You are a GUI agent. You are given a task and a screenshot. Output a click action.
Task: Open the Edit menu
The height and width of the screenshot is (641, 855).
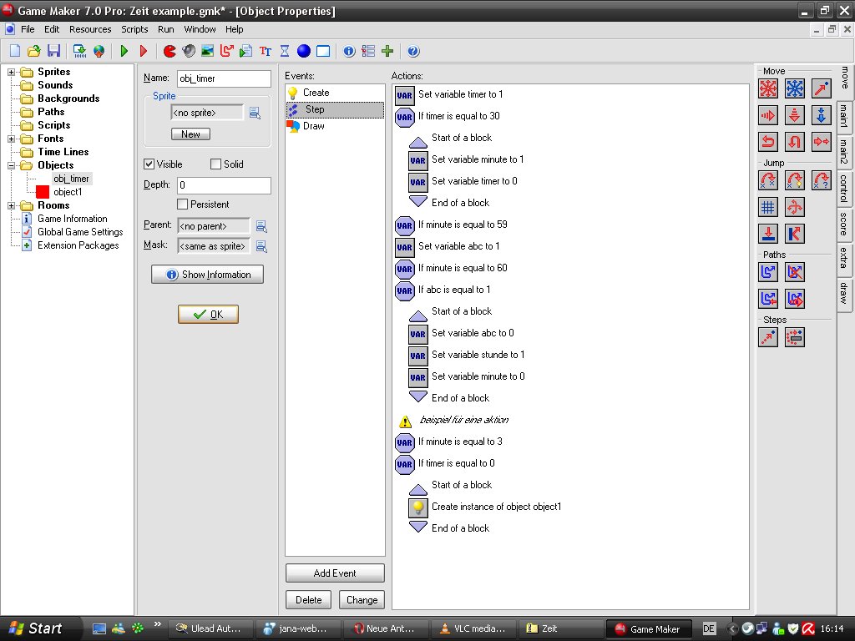click(x=52, y=29)
